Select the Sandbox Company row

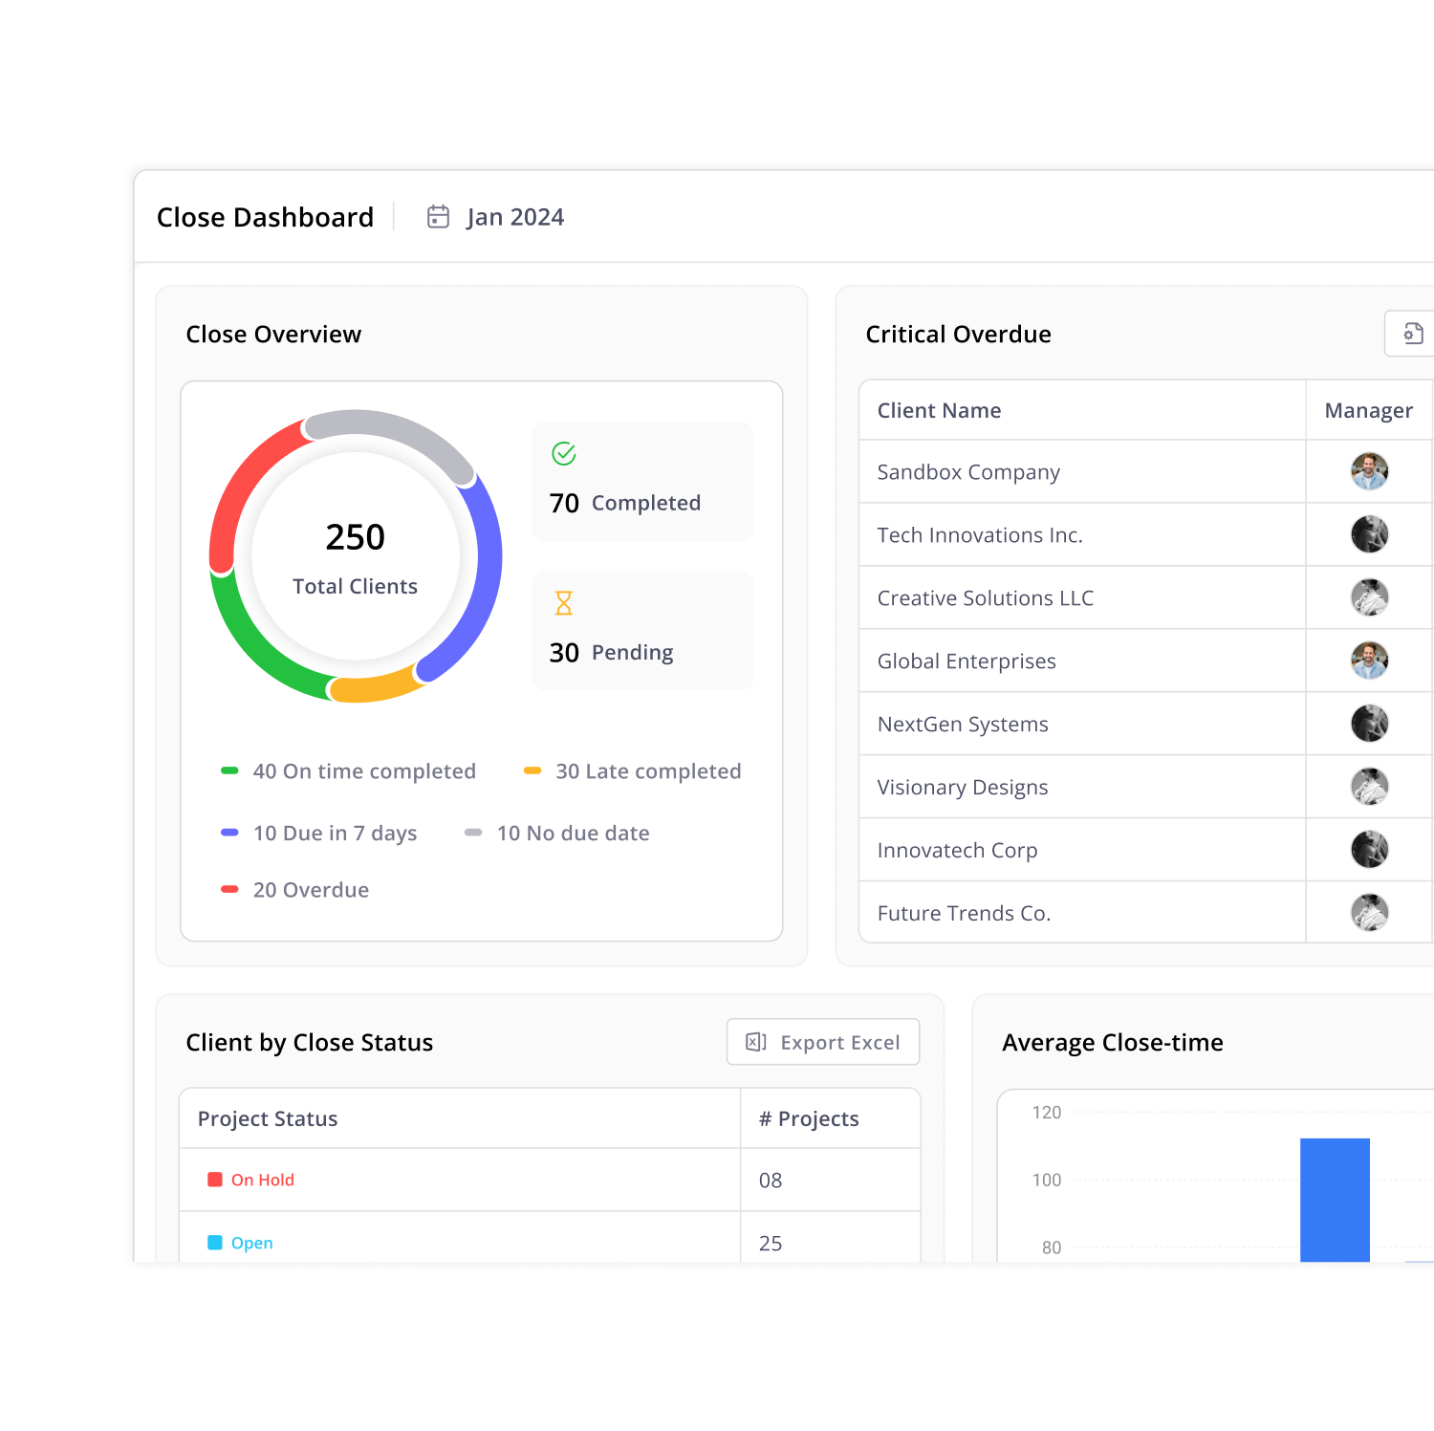(x=1146, y=471)
